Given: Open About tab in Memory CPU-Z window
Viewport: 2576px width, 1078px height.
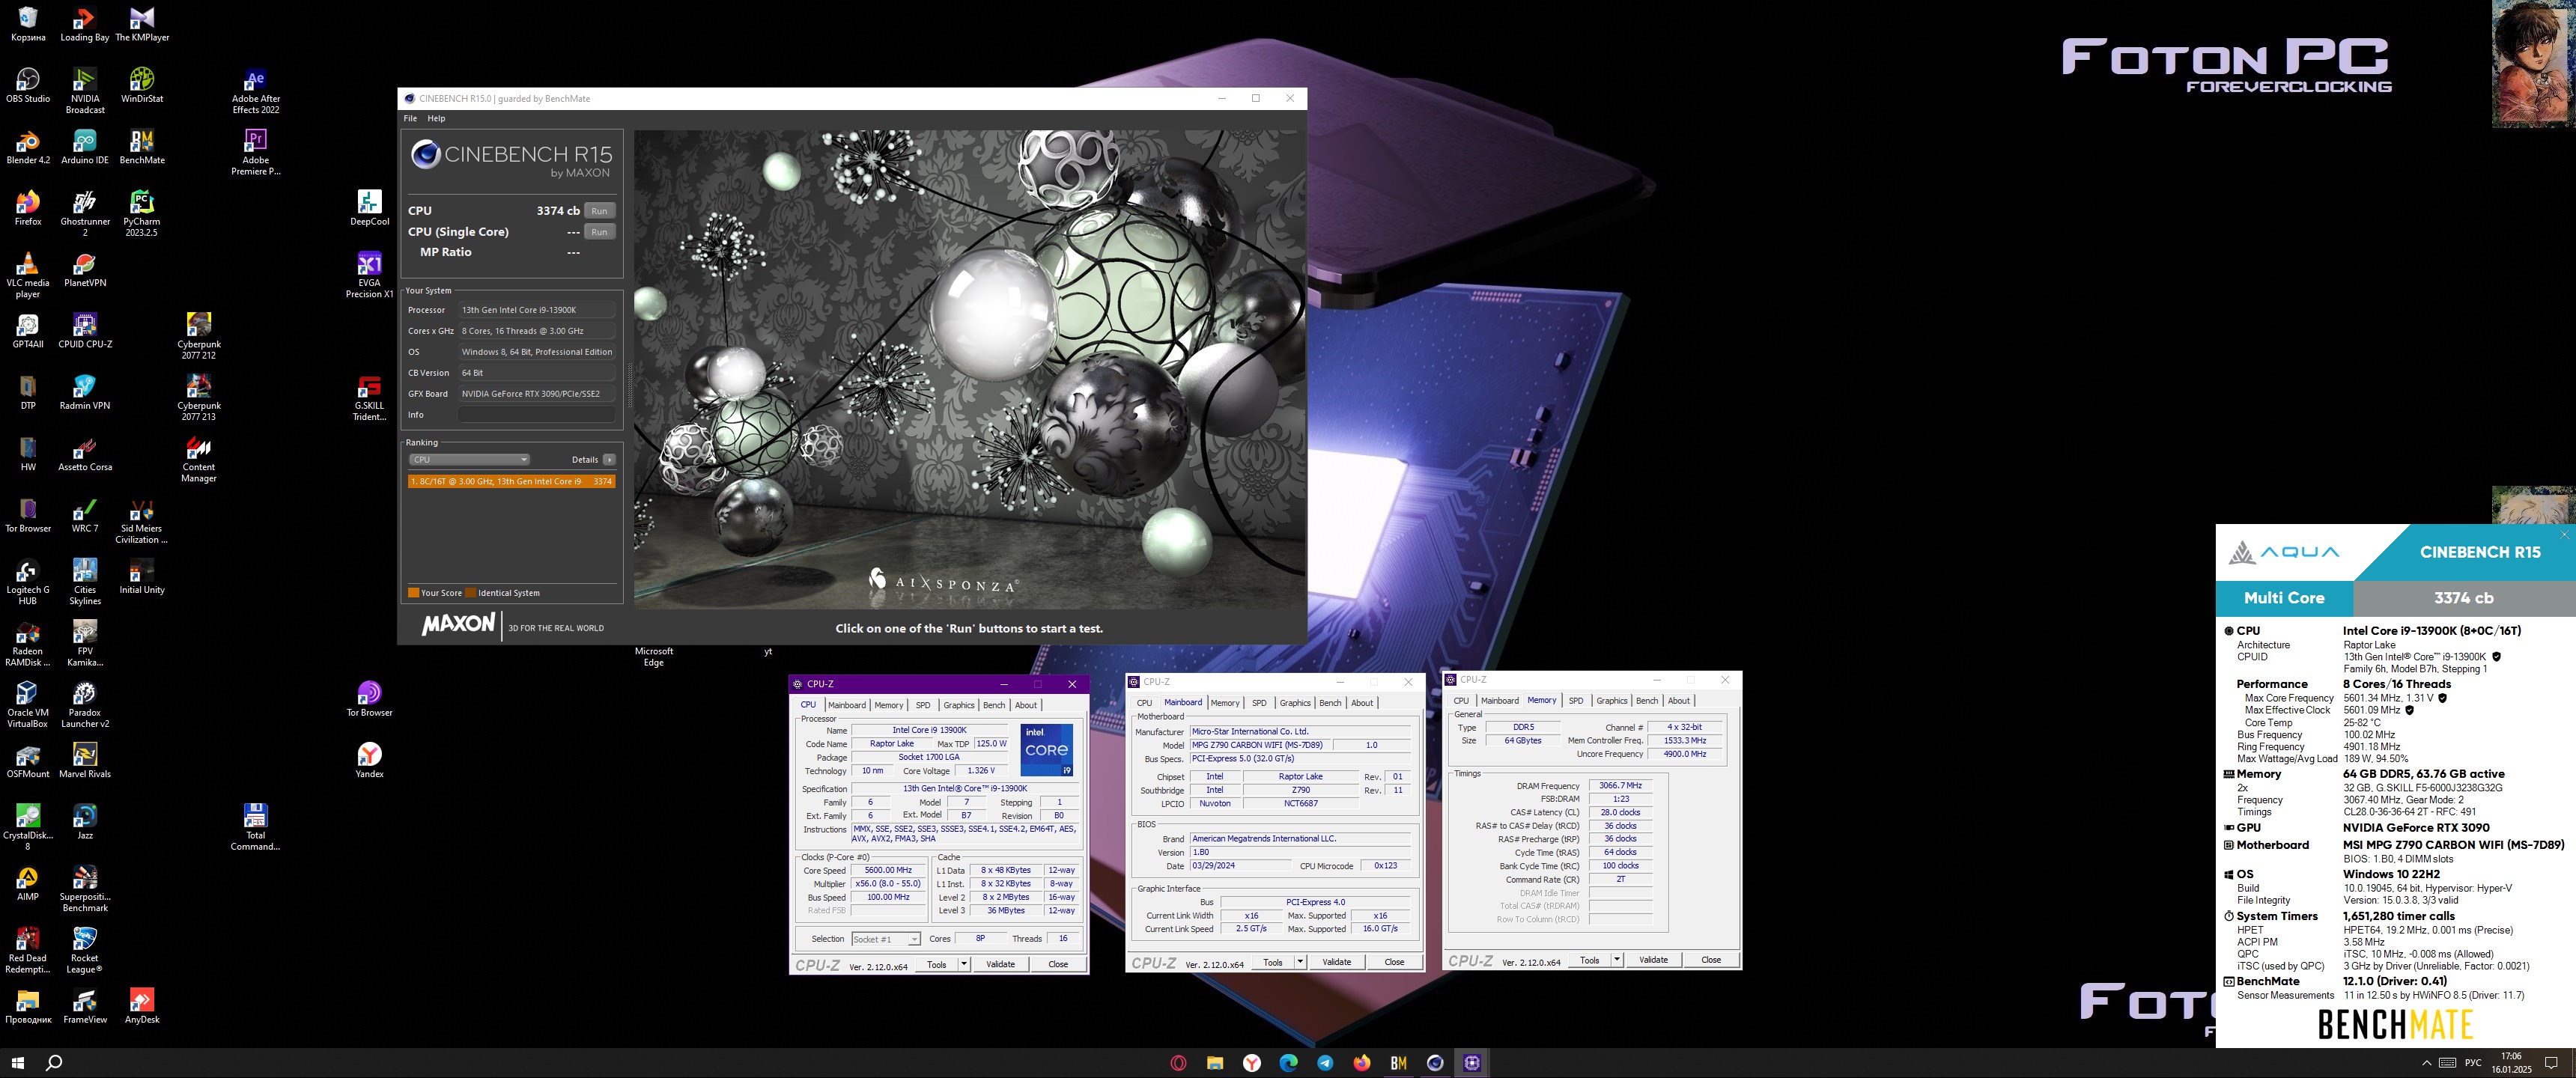Looking at the screenshot, I should pos(1679,701).
